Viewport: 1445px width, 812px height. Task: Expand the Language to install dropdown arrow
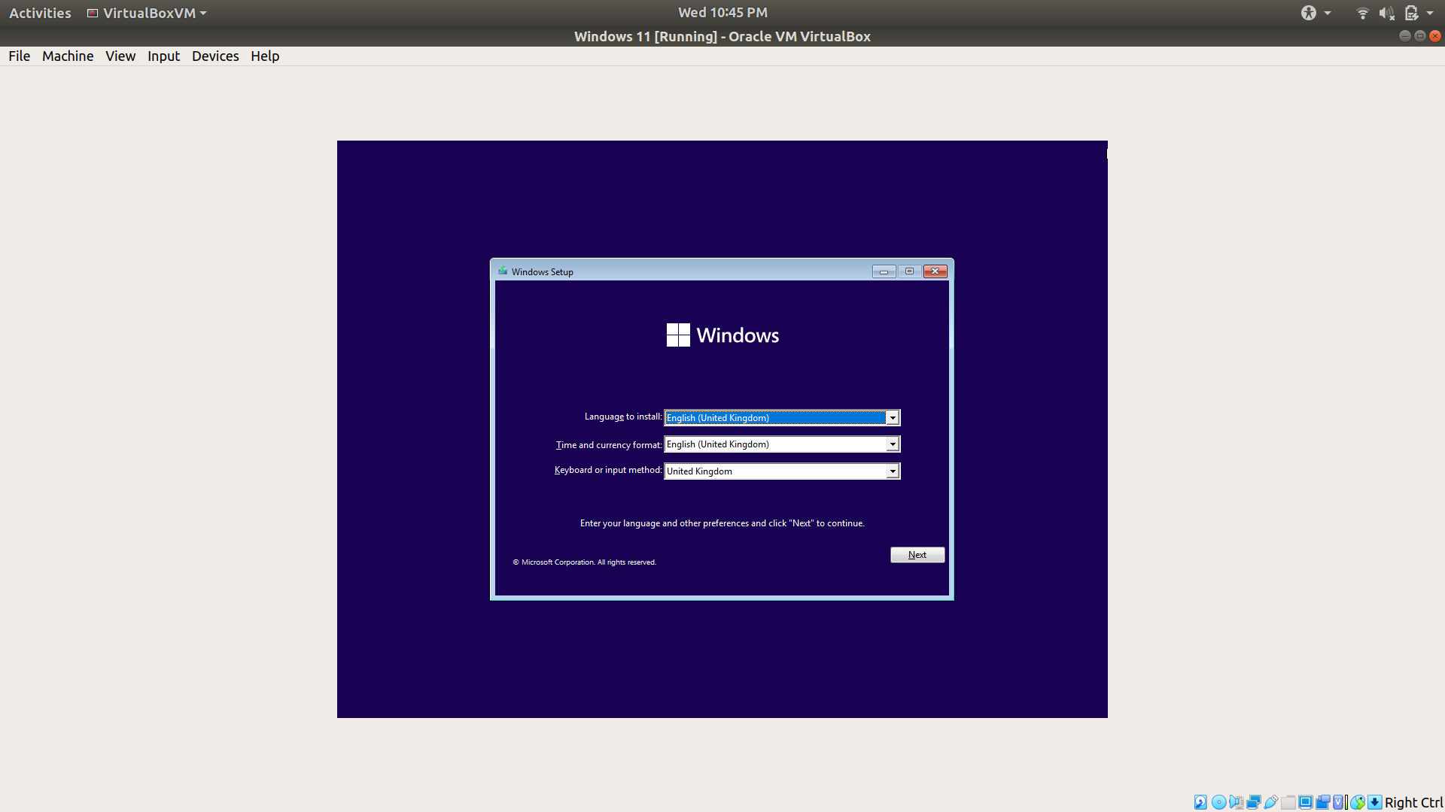tap(893, 418)
